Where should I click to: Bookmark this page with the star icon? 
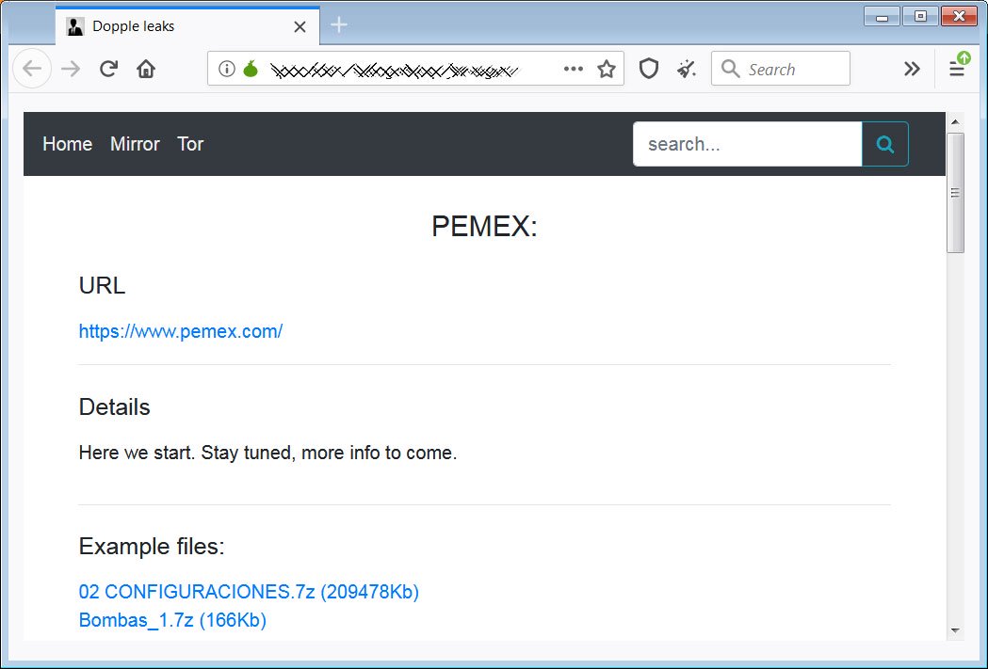[x=607, y=69]
